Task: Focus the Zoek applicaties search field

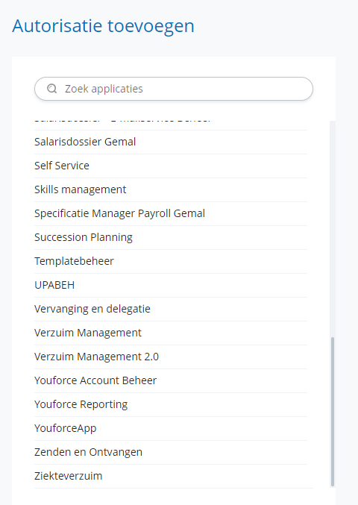Action: (174, 89)
